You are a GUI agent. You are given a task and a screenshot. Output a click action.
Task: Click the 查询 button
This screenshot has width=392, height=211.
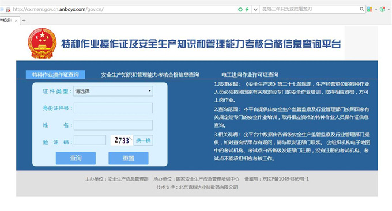76,158
